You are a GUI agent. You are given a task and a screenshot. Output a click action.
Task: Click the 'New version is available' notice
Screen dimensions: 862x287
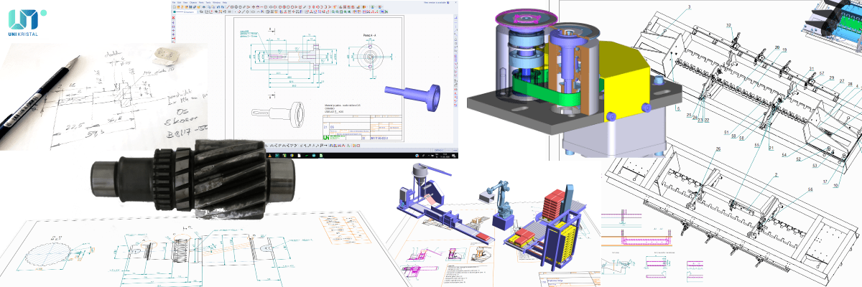tap(435, 2)
